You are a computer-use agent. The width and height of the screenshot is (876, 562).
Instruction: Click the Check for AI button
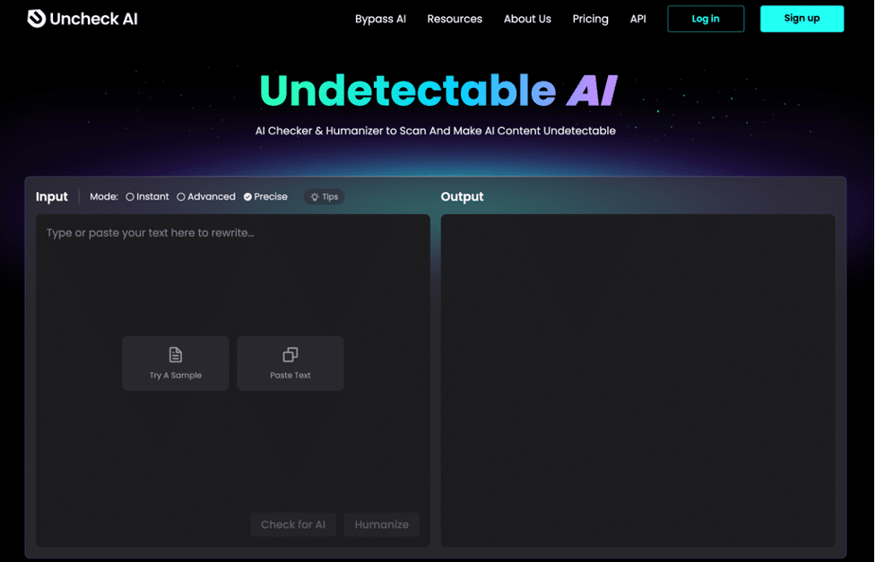293,524
